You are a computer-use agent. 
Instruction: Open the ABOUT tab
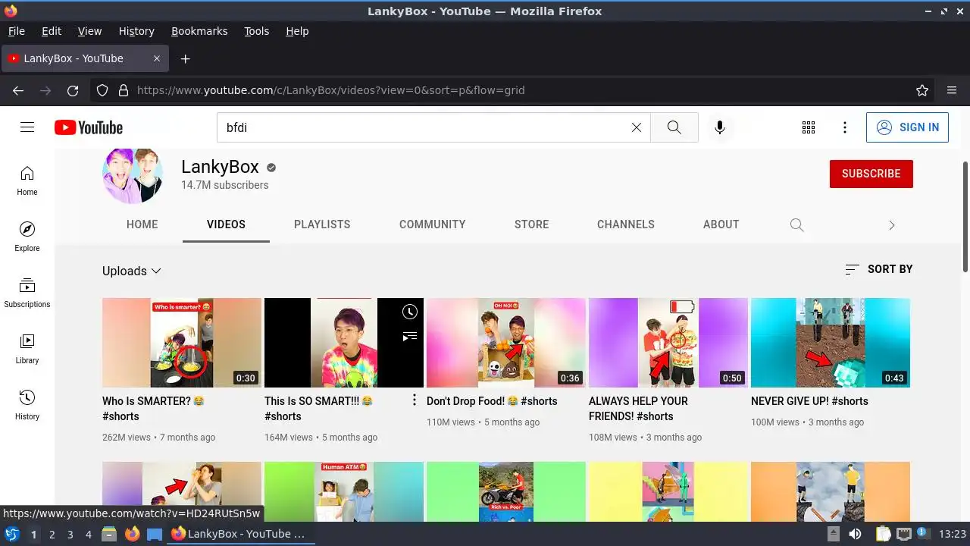click(721, 224)
